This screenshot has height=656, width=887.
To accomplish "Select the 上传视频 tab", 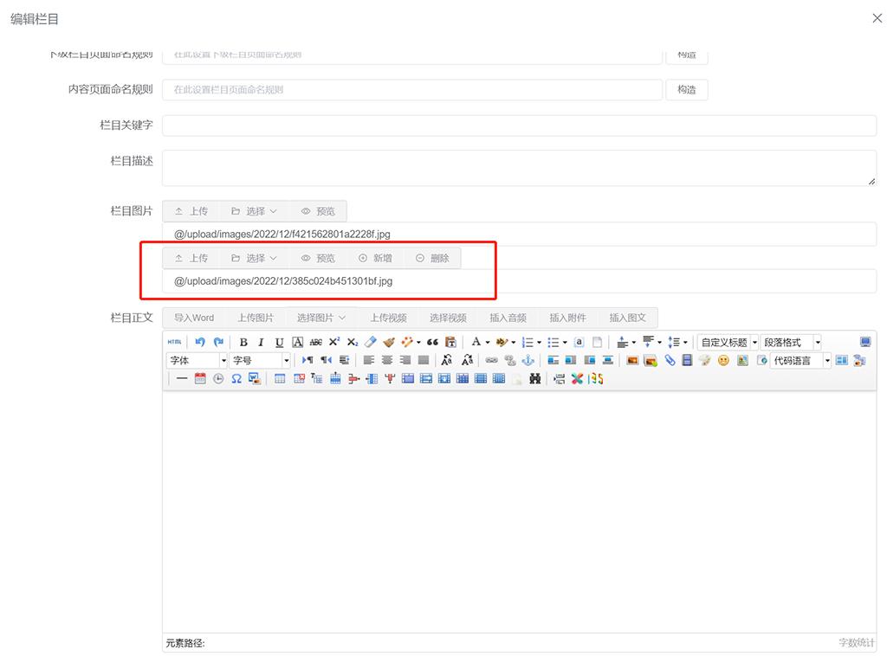I will coord(388,318).
